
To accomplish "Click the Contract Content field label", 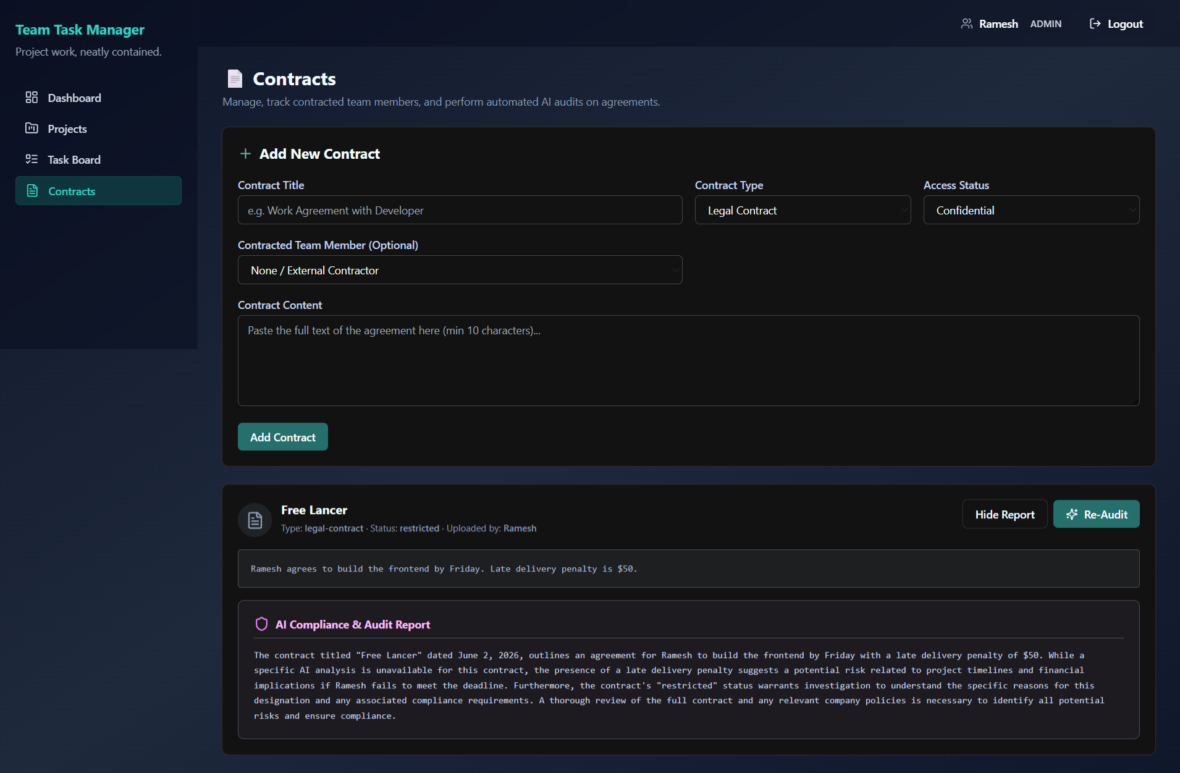I will [280, 305].
